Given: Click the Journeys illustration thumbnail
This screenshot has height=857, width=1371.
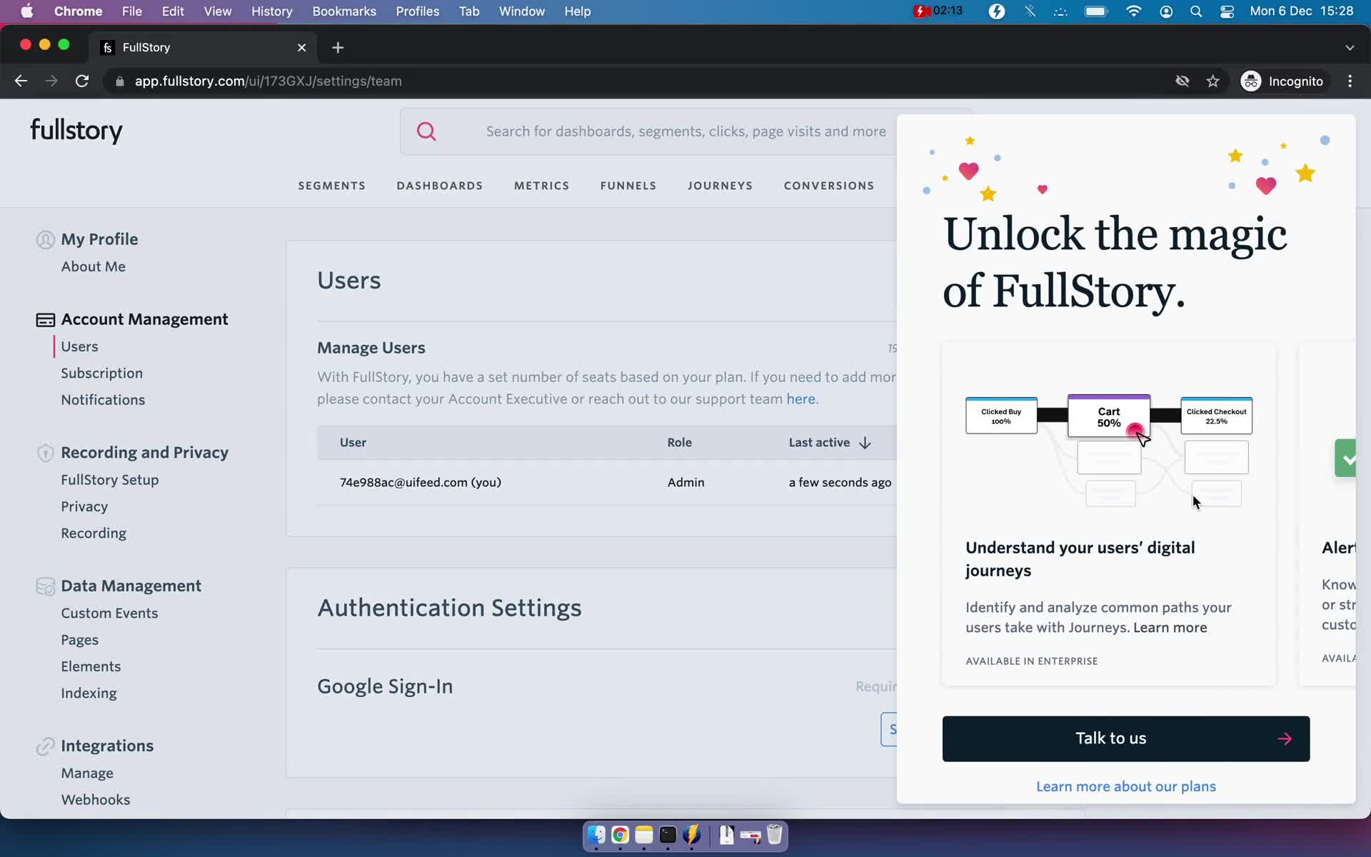Looking at the screenshot, I should click(x=1109, y=450).
